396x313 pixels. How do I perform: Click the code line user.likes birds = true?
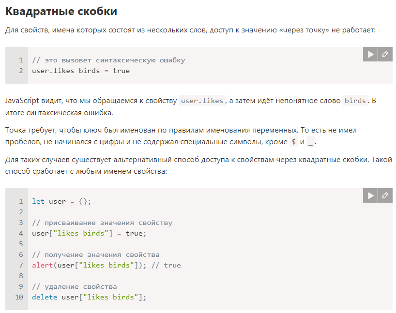[x=81, y=71]
